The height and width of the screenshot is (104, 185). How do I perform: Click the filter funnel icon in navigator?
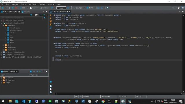click(45, 18)
